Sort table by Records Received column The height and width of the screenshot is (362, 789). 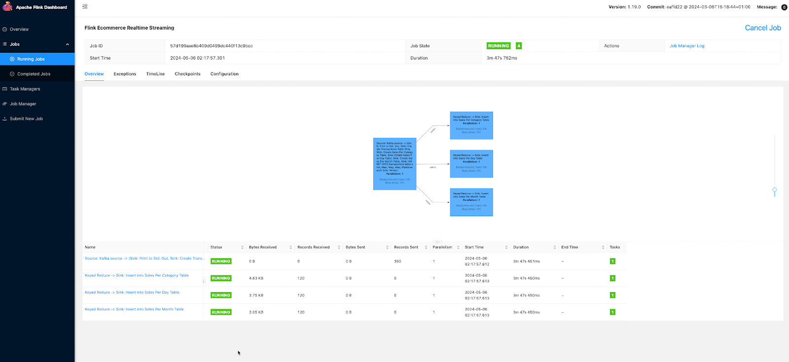pos(339,247)
